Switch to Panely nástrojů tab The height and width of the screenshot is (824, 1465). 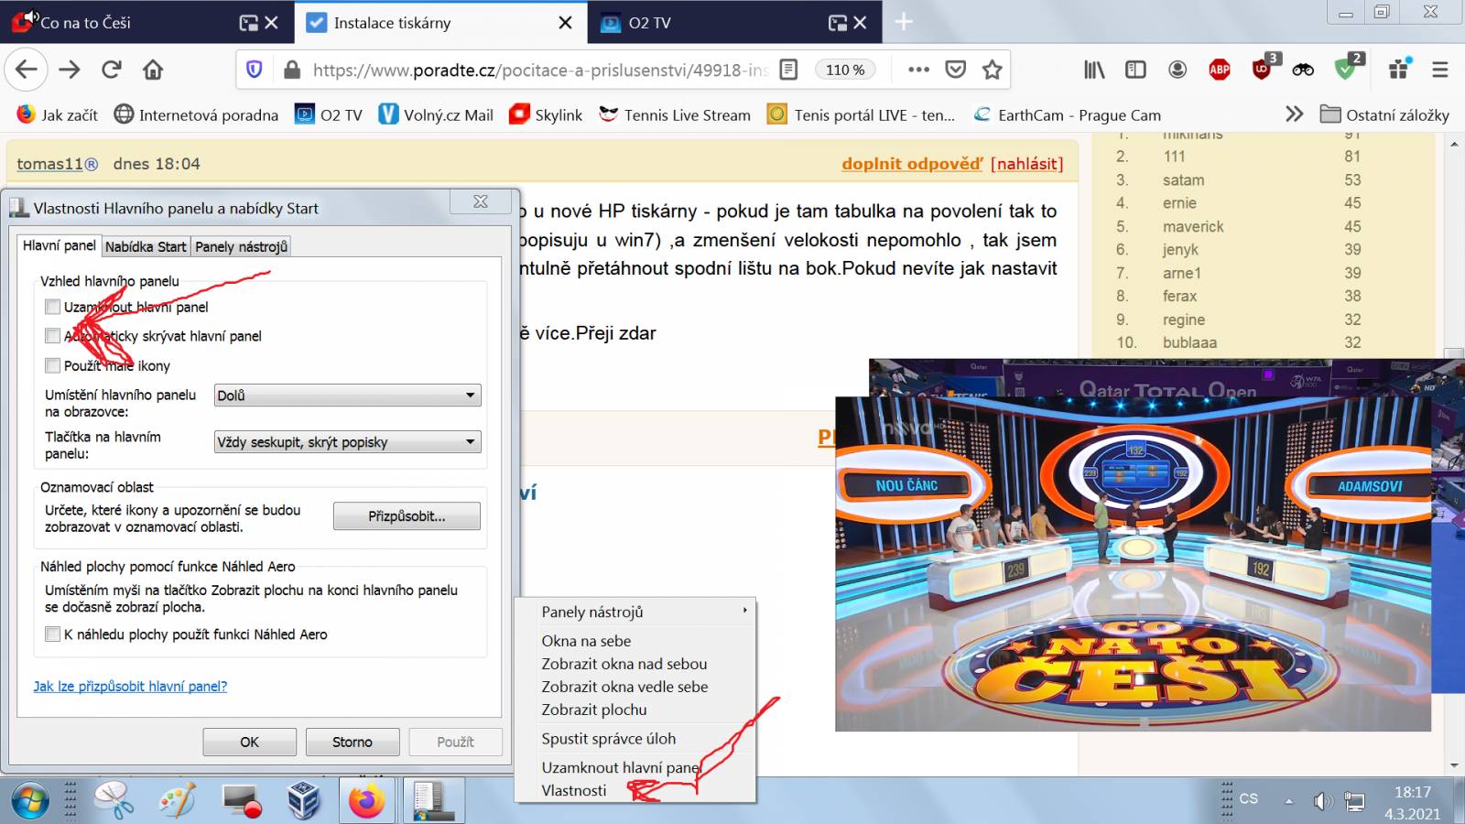(x=241, y=246)
